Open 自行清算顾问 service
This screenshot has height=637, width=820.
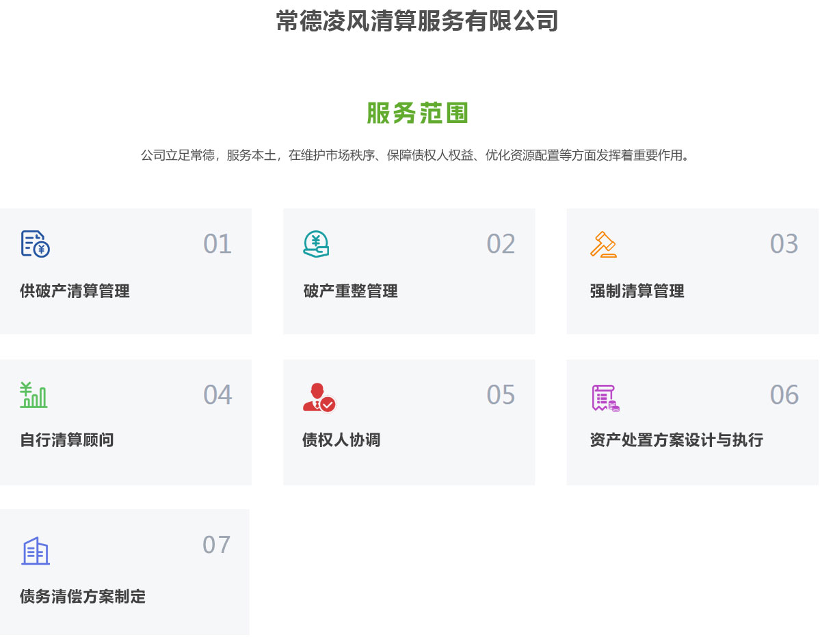pos(67,440)
